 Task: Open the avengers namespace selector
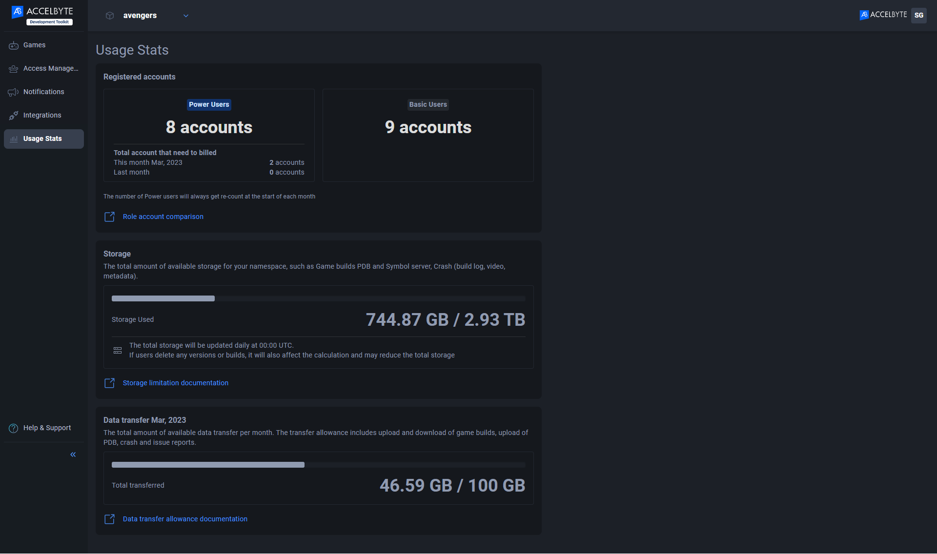(147, 16)
